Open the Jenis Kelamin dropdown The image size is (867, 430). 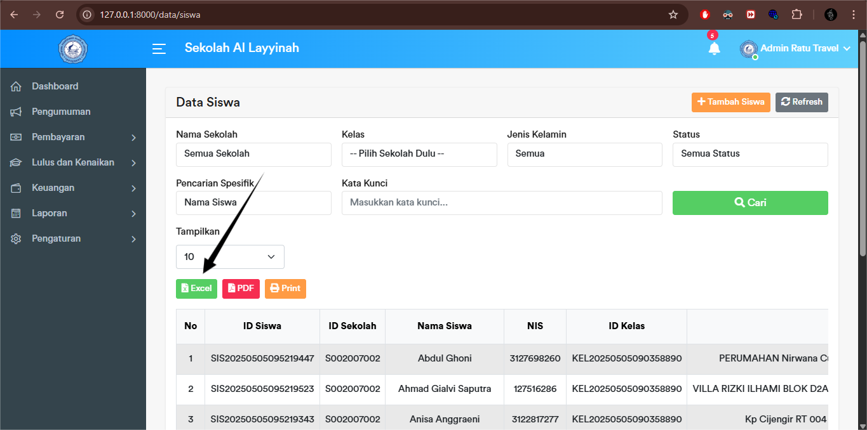(x=584, y=155)
